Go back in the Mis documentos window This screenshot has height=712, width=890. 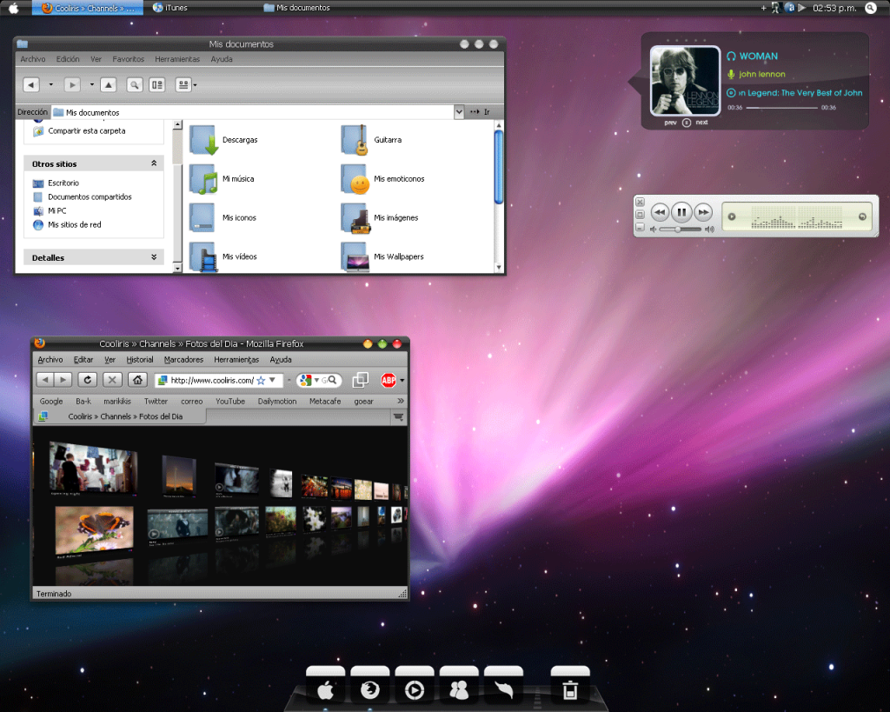(x=31, y=84)
